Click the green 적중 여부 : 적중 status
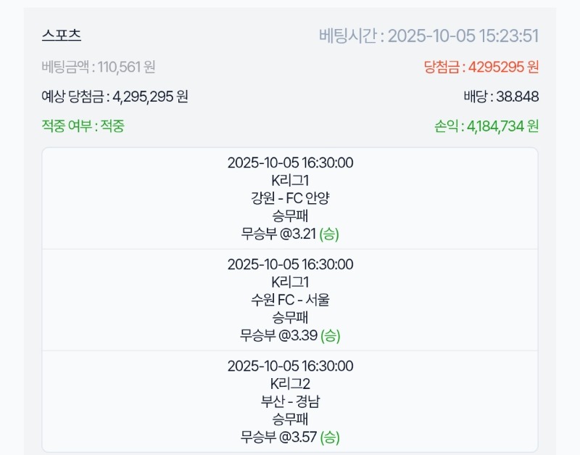This screenshot has width=580, height=455. (83, 126)
